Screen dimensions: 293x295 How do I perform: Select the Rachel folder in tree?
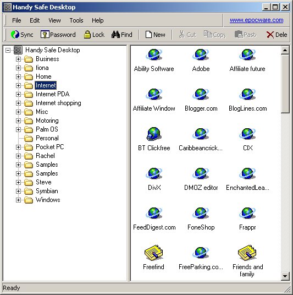[x=45, y=156]
